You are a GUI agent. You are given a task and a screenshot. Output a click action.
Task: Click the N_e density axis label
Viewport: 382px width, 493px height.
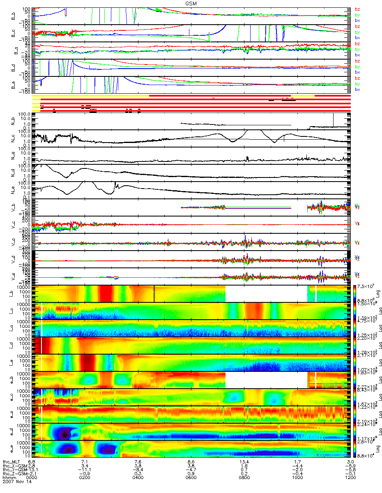(13, 190)
